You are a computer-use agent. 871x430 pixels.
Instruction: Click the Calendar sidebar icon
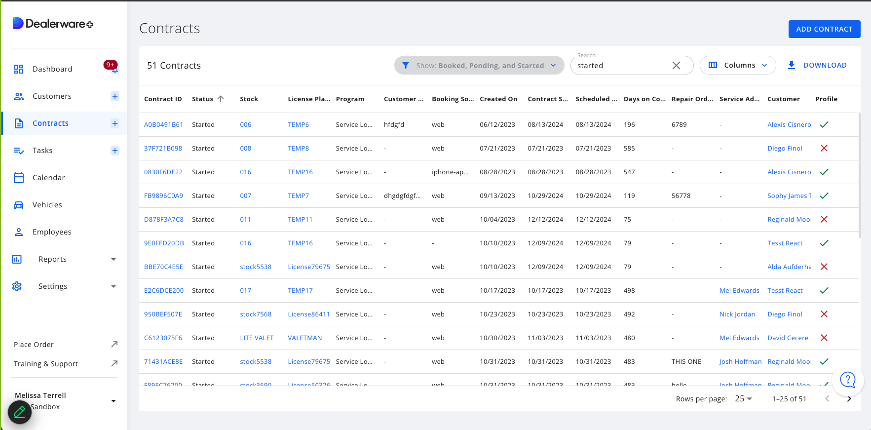click(19, 178)
